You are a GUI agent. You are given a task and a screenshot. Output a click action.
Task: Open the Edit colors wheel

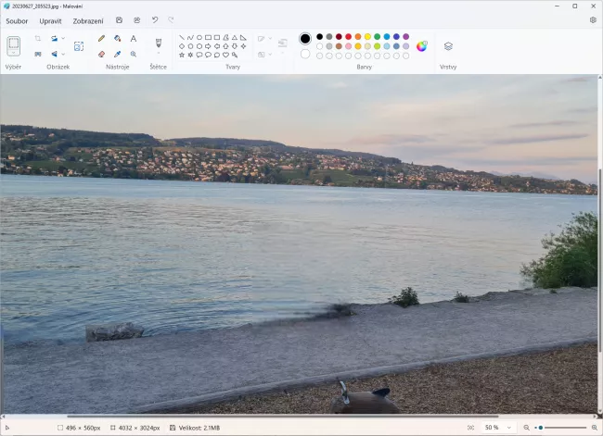[x=421, y=45]
